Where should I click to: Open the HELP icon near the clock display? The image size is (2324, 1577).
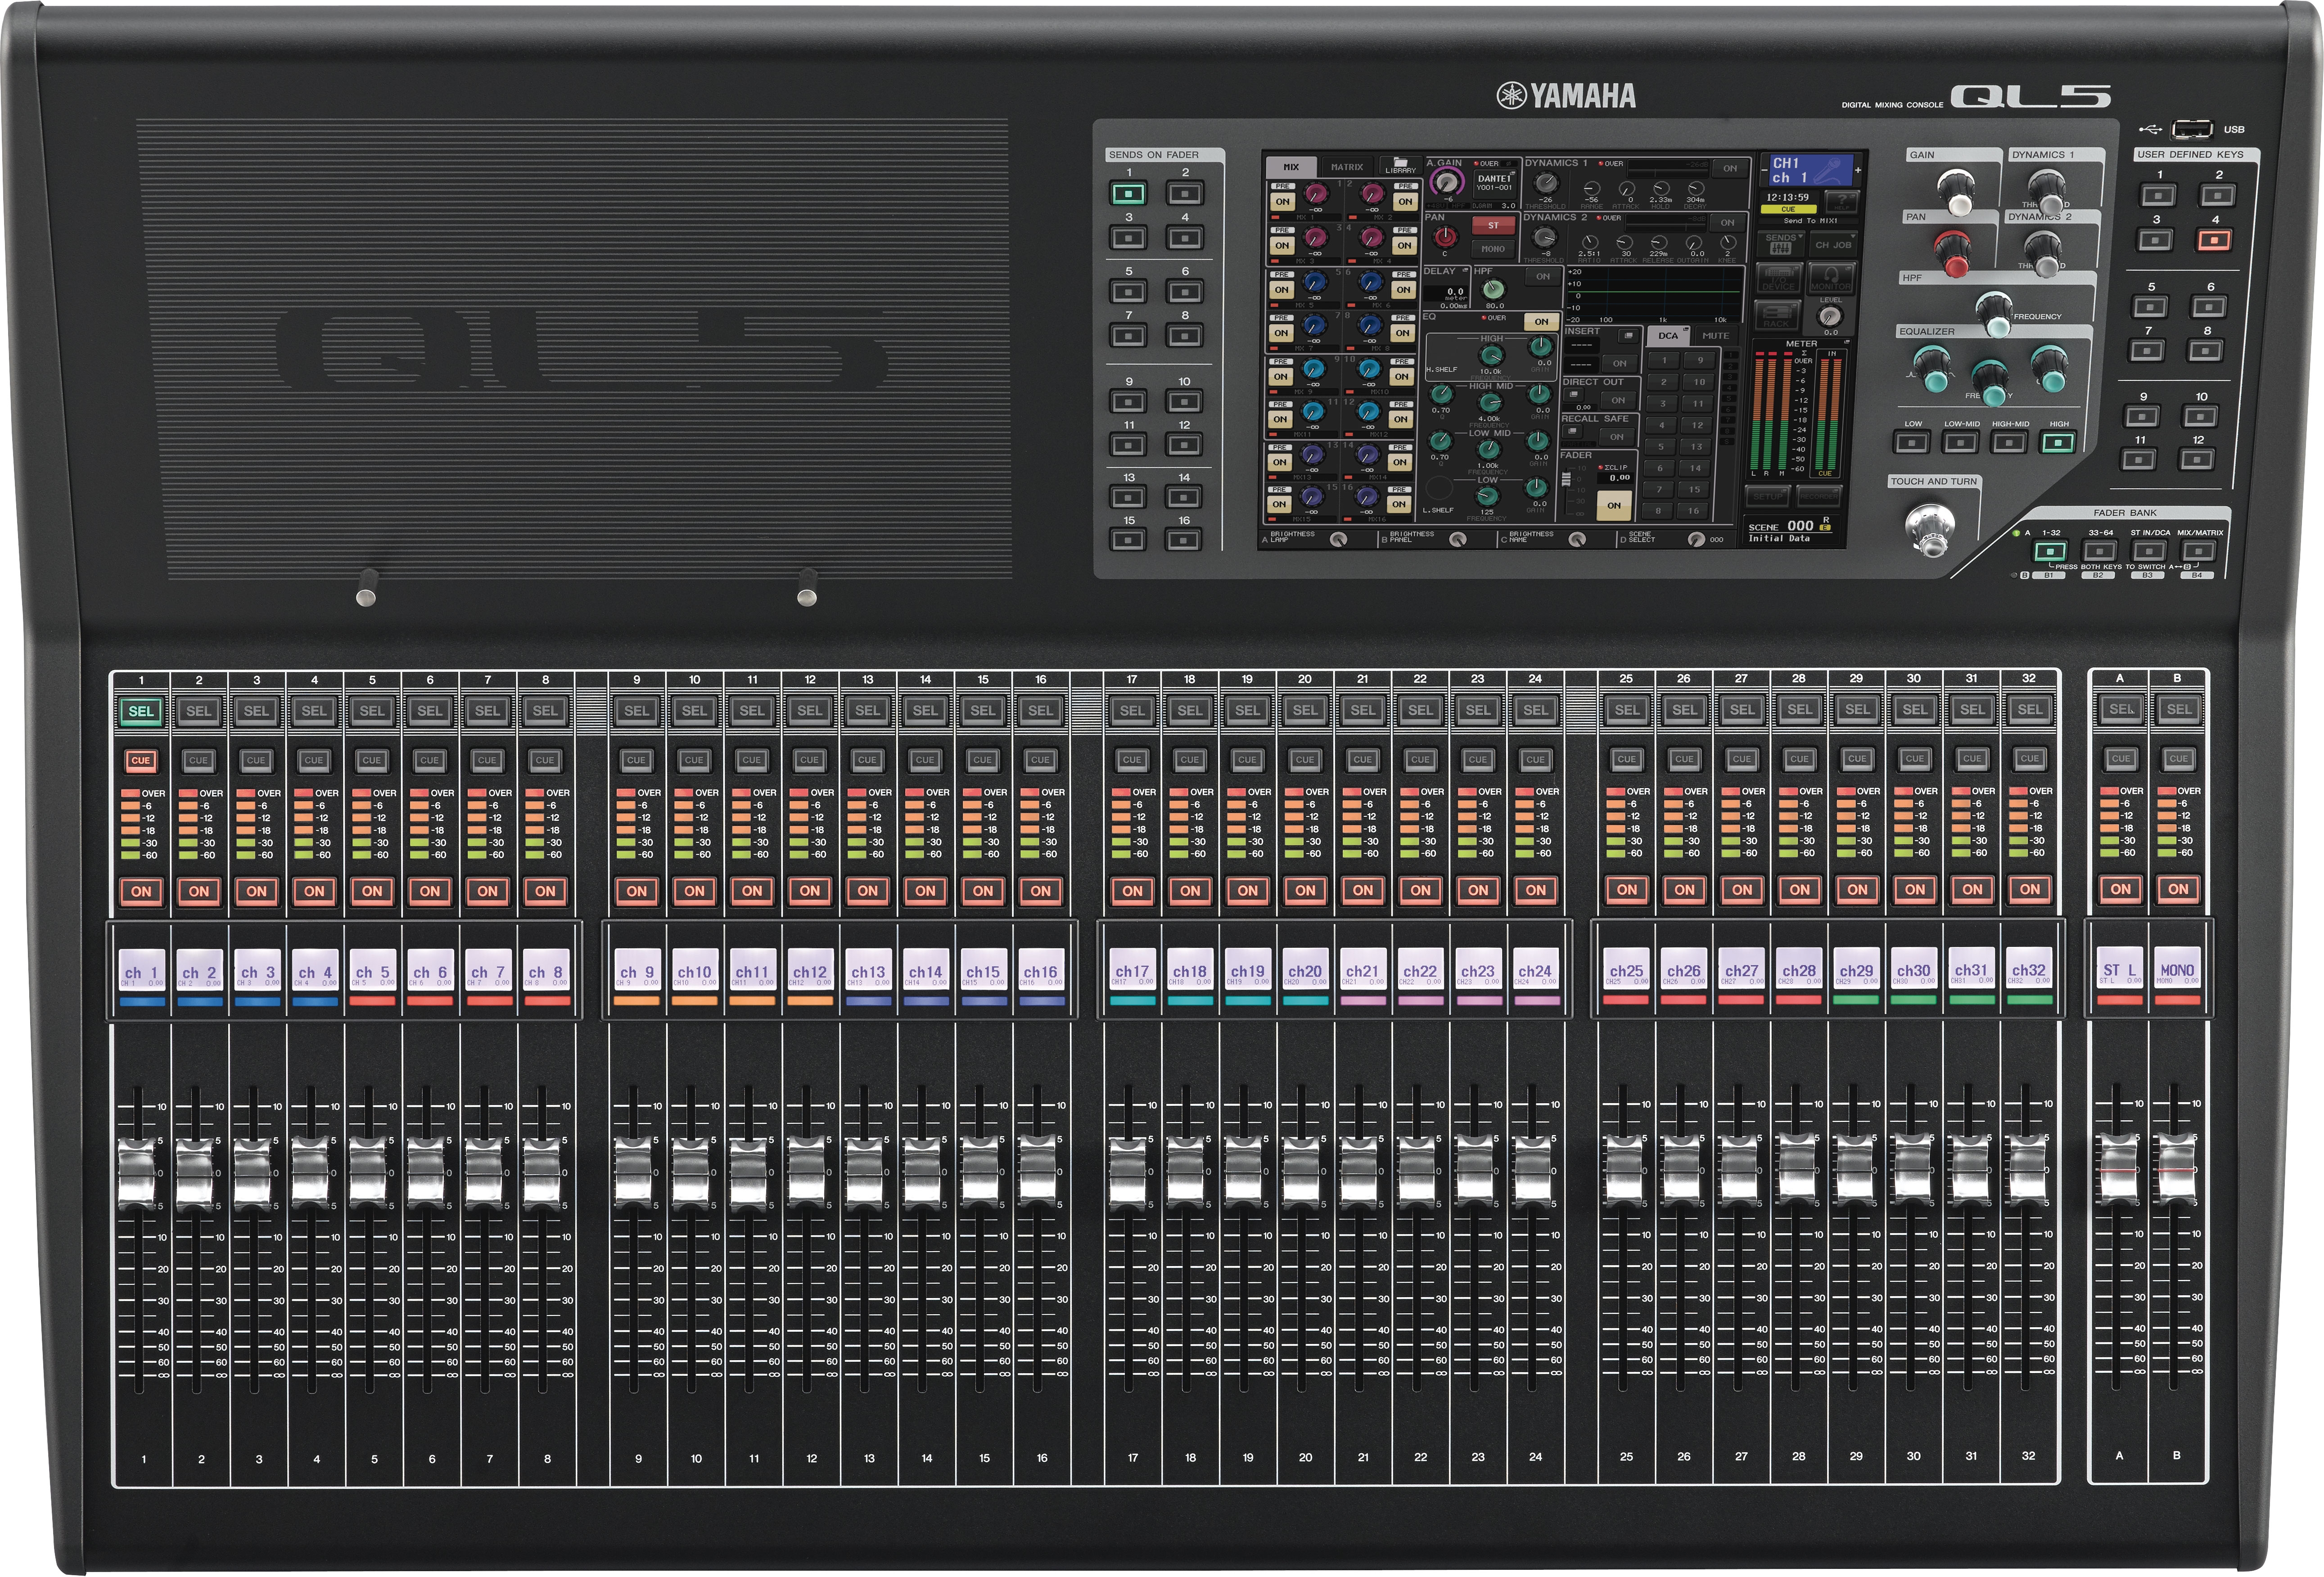1841,202
